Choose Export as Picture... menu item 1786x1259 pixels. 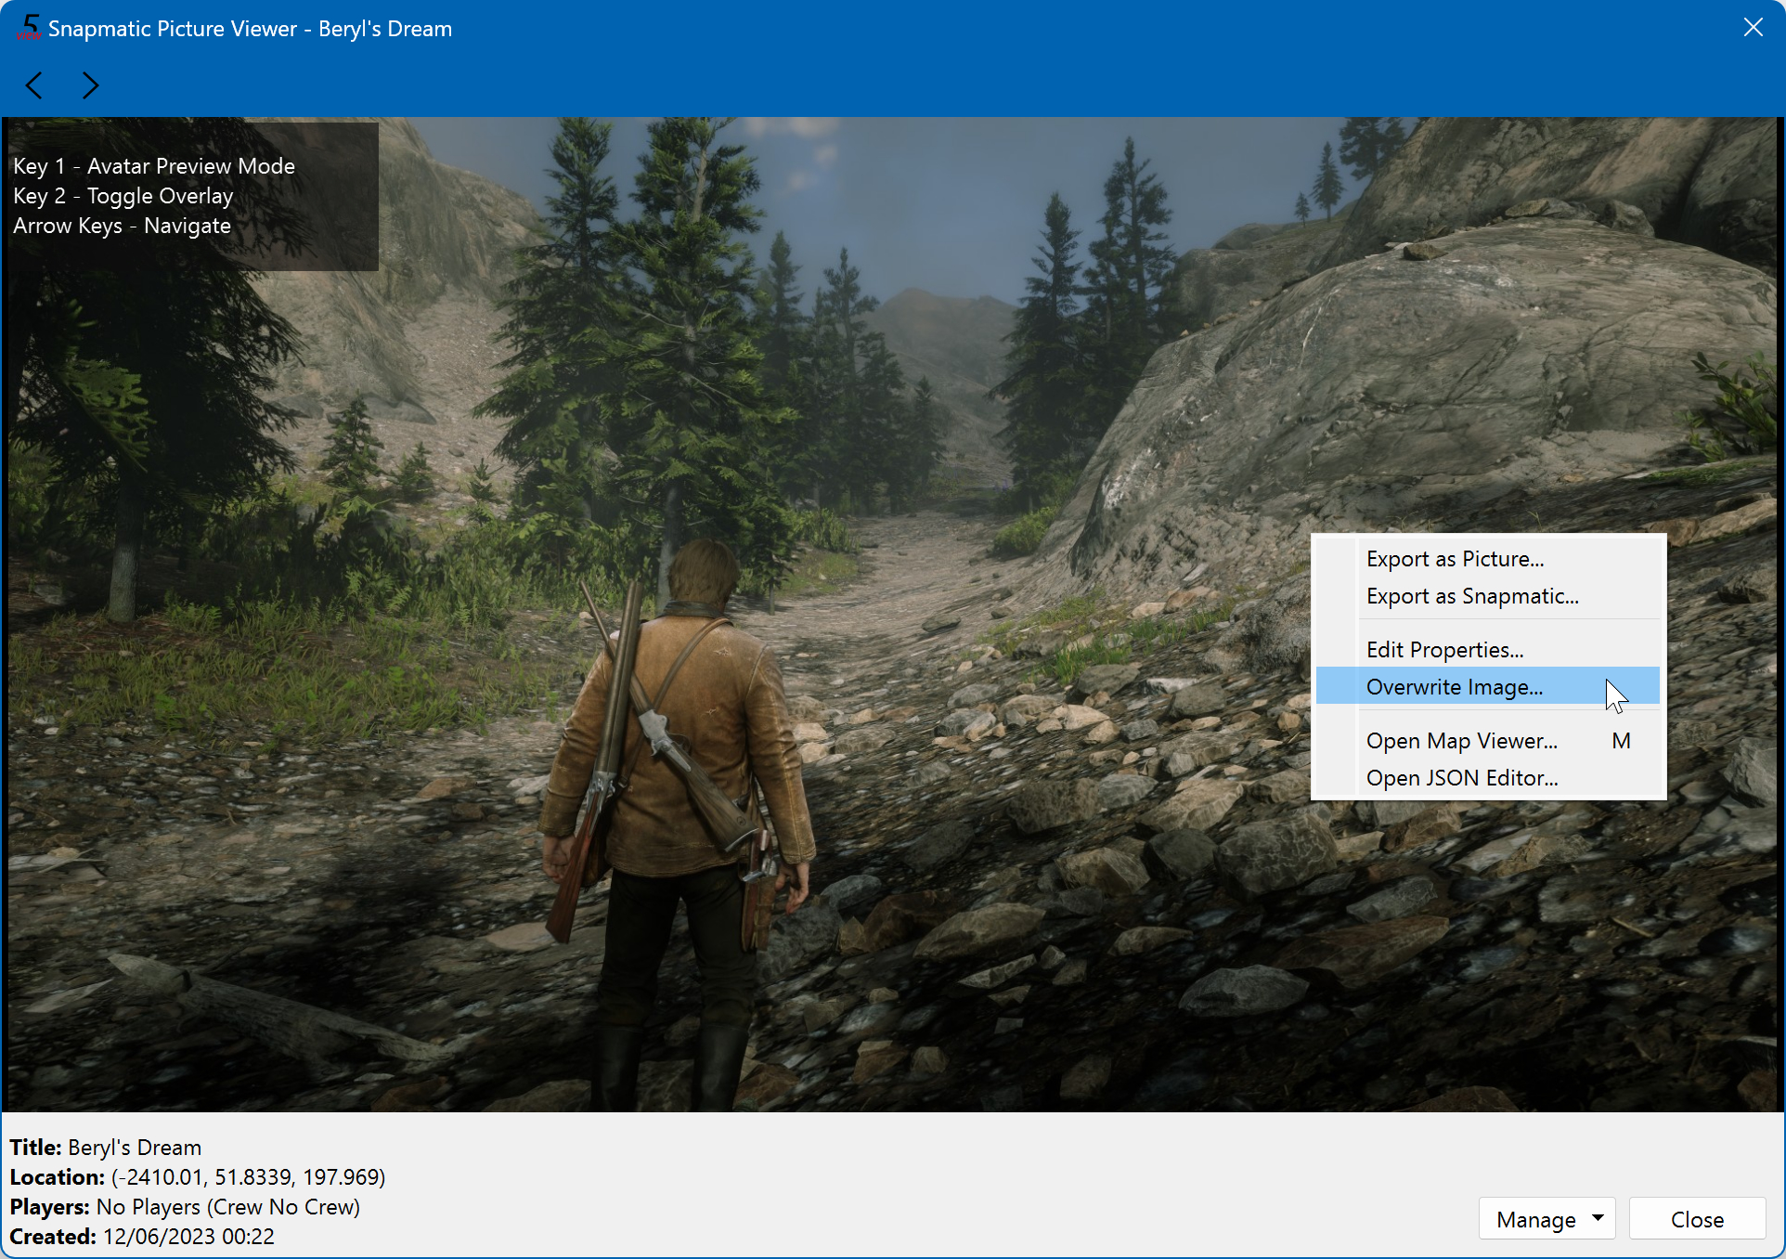pyautogui.click(x=1455, y=559)
